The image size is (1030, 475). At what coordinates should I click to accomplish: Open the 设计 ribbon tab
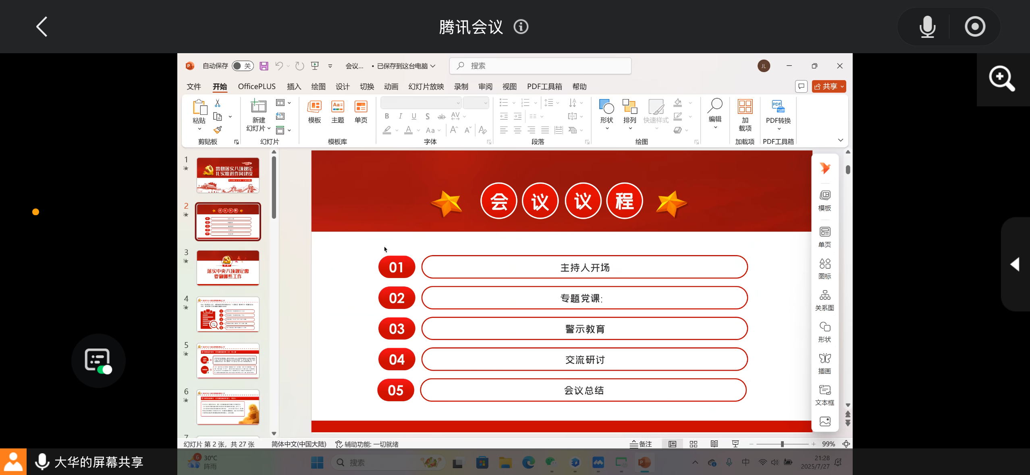coord(342,87)
